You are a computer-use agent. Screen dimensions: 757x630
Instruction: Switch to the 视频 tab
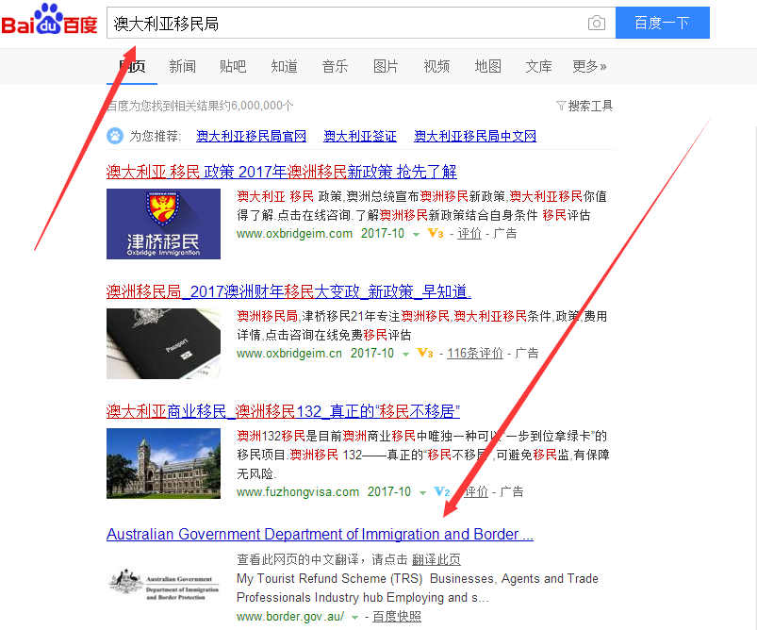[x=436, y=66]
